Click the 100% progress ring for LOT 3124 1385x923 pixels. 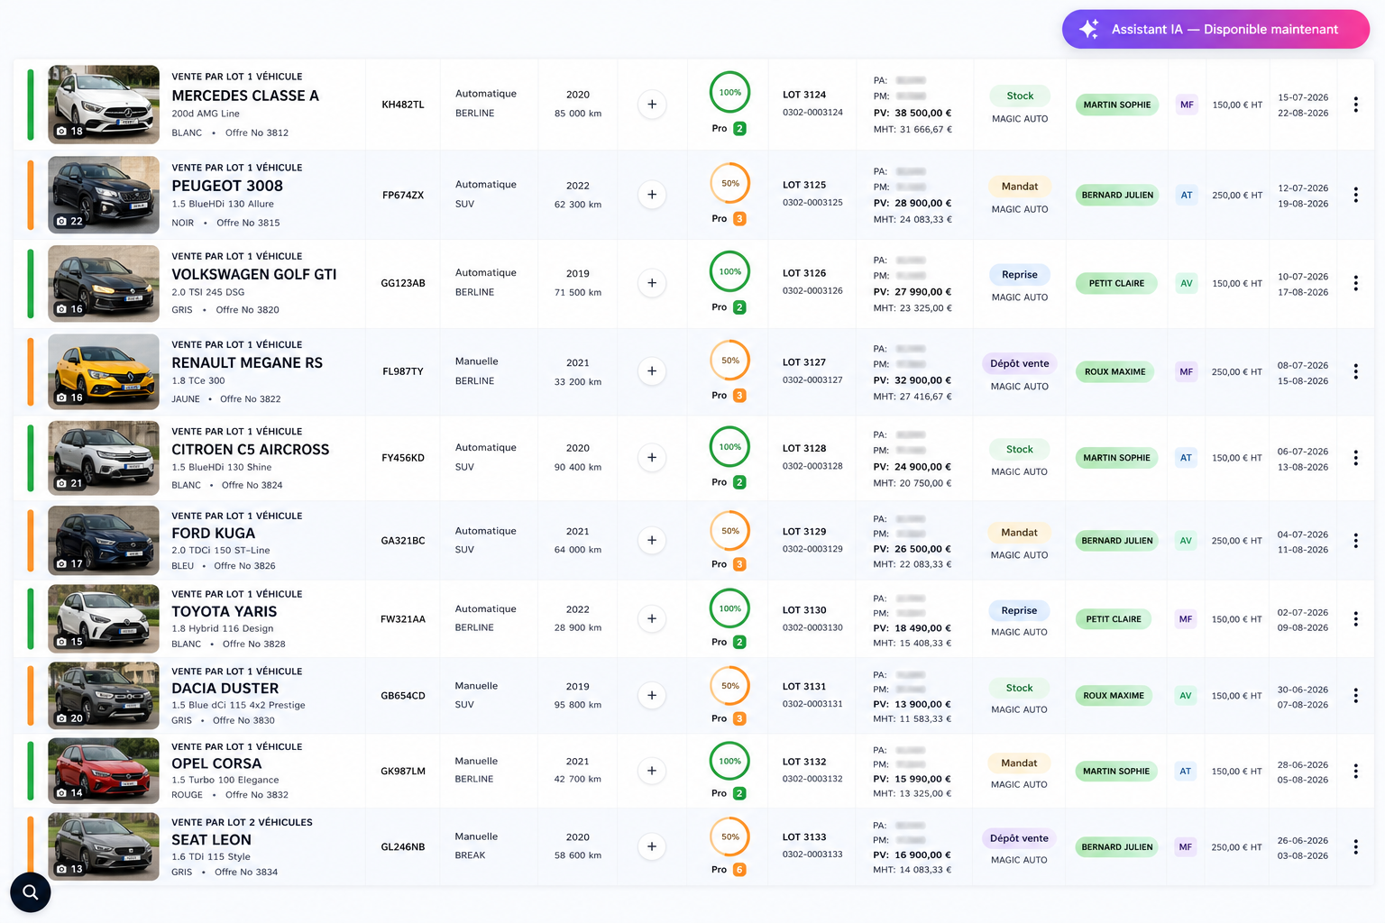click(730, 92)
